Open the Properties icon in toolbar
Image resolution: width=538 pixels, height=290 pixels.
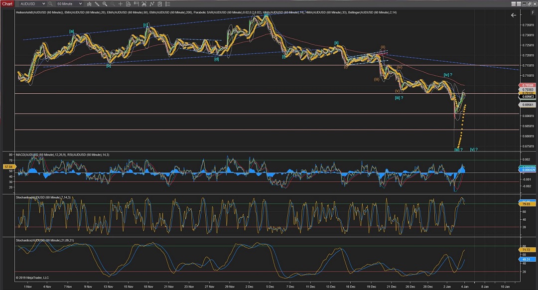click(x=160, y=4)
